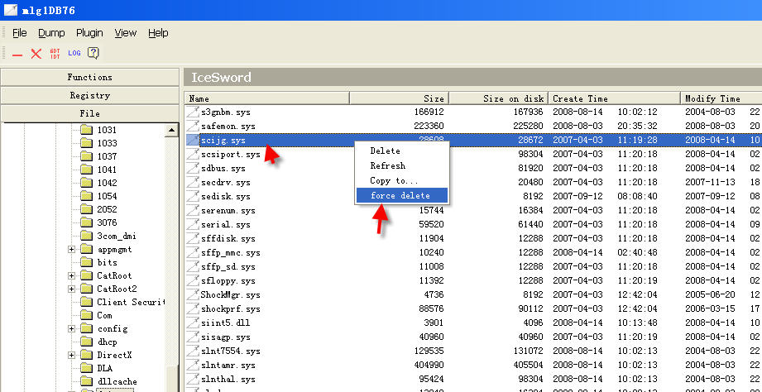Image resolution: width=762 pixels, height=392 pixels.
Task: Click the folder tree scroll-up arrow
Action: pos(171,130)
